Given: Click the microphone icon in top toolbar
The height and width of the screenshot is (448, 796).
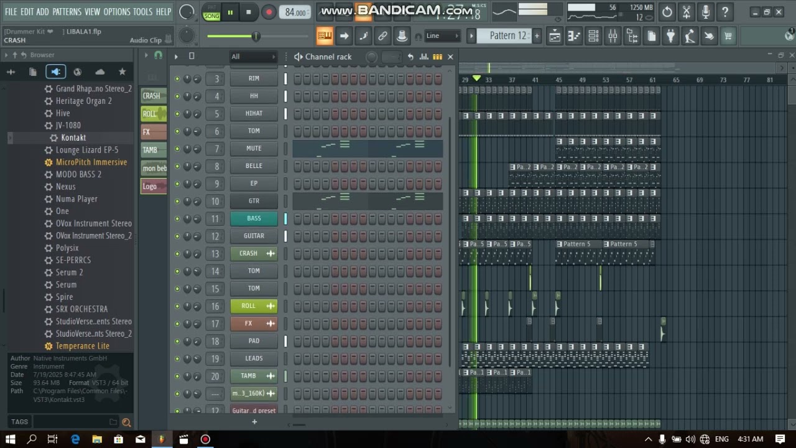Looking at the screenshot, I should click(x=706, y=12).
